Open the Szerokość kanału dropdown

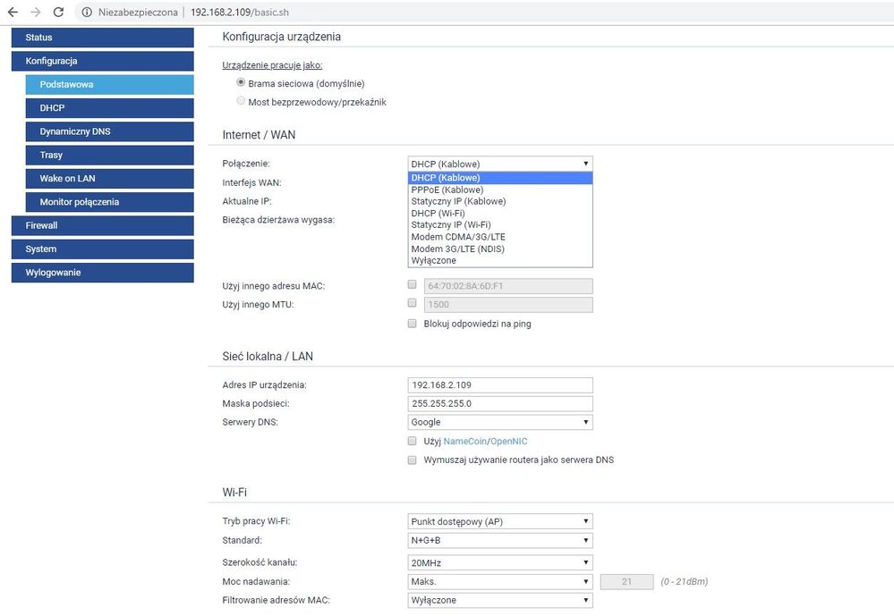click(x=500, y=563)
